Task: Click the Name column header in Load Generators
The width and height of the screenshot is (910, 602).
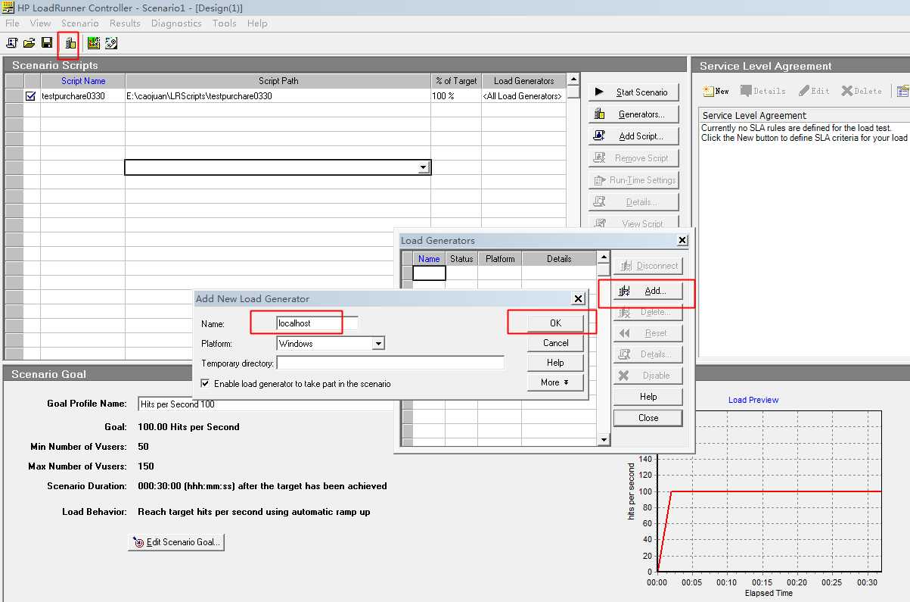Action: click(x=429, y=259)
